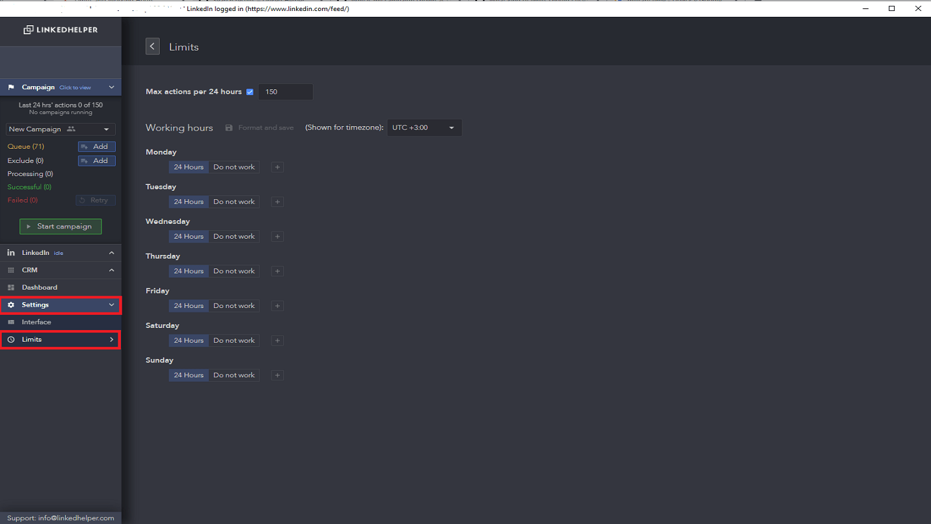931x524 pixels.
Task: Click the Interface list icon
Action: [11, 322]
